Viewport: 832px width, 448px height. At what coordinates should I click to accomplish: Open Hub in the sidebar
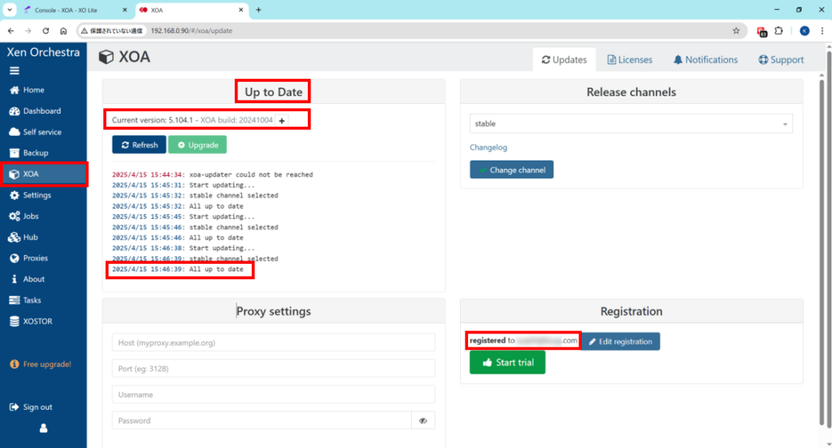30,237
